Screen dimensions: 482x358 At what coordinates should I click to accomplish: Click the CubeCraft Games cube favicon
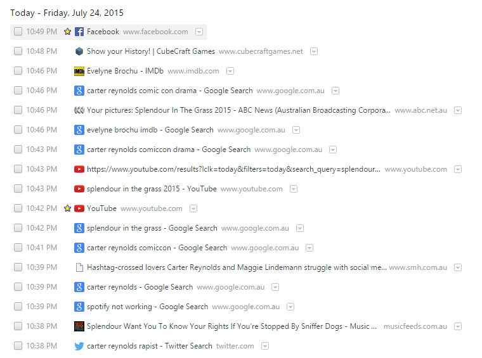pos(79,51)
